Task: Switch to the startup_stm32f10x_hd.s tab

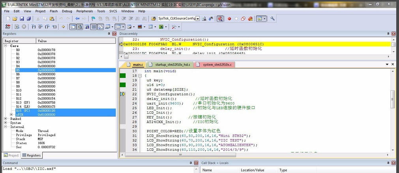Action: (x=170, y=65)
